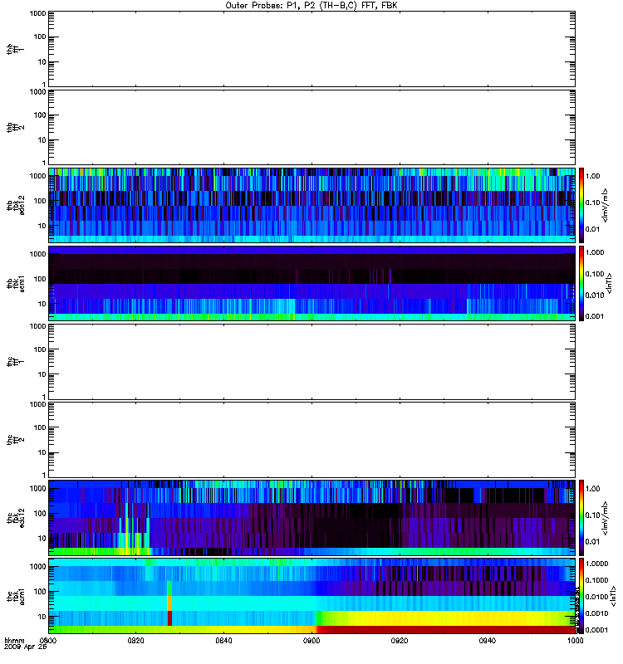Viewport: 623px width, 664px height.
Task: Click the empty thc fff 2 plot panel
Action: pos(311,440)
